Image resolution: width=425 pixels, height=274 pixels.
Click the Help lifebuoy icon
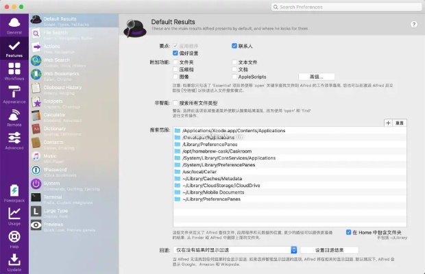tap(14, 239)
